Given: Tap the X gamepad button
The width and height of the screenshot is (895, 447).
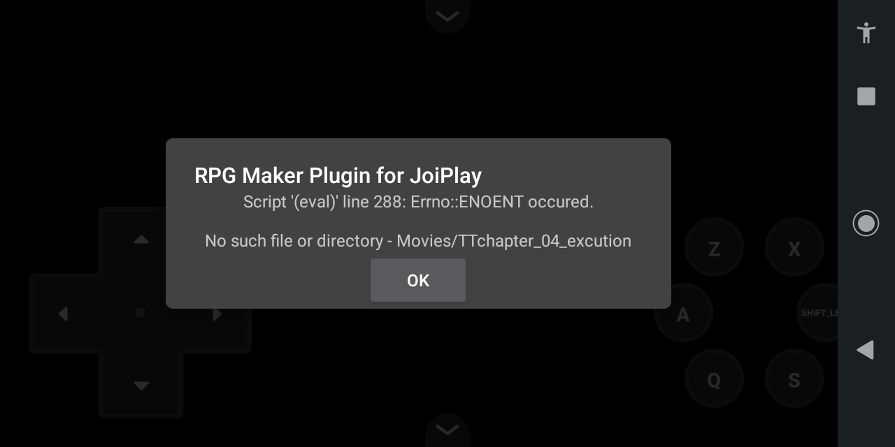Looking at the screenshot, I should coord(794,248).
